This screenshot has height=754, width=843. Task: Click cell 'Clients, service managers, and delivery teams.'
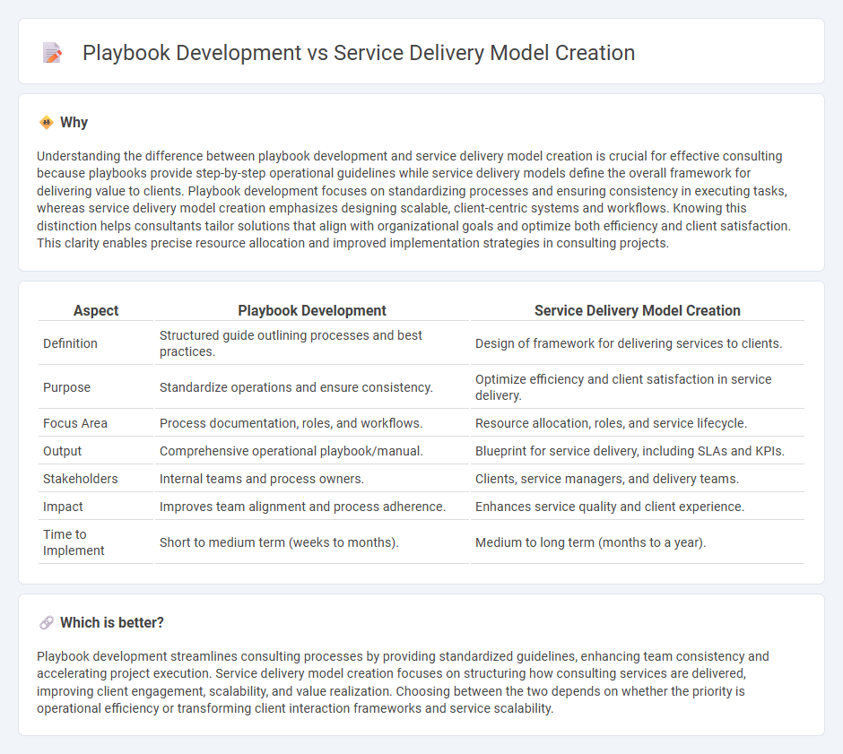[637, 480]
